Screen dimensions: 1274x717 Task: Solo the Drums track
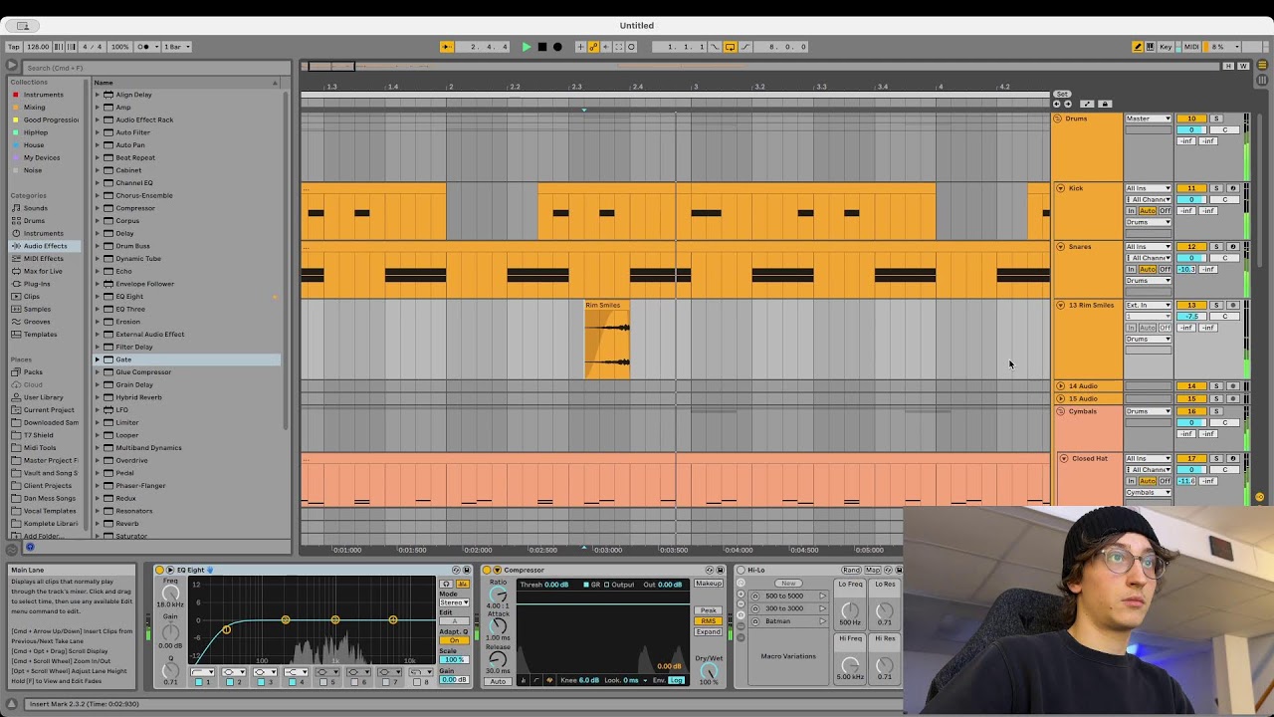[1216, 119]
